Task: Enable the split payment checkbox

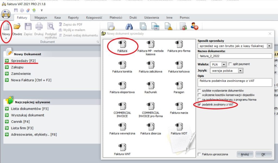Action: point(230,64)
